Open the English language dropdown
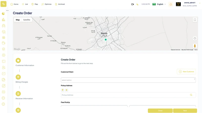This screenshot has width=202, height=113. pos(159,4)
